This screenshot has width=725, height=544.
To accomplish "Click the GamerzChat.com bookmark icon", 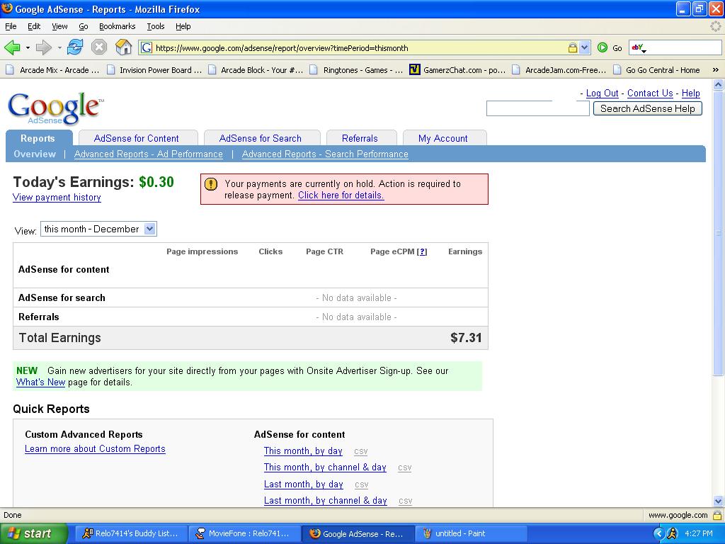I will [415, 70].
